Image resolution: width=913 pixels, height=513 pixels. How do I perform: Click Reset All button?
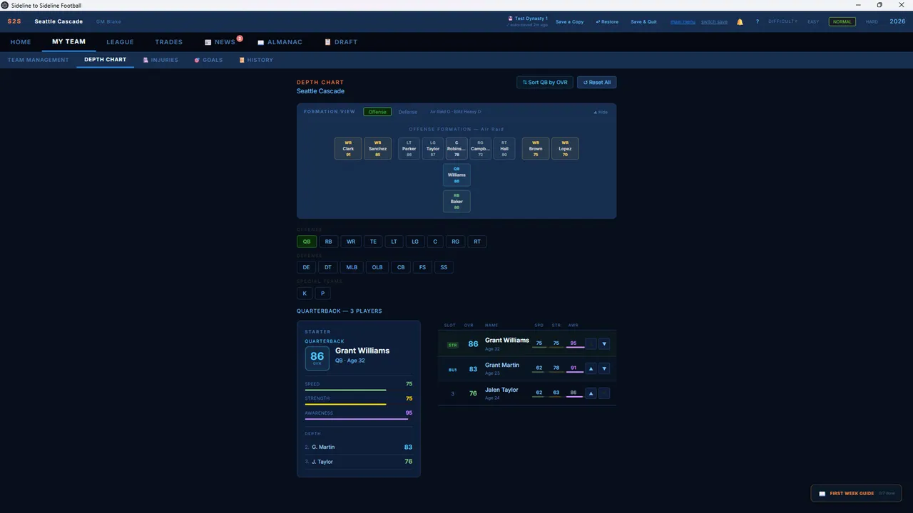(597, 83)
